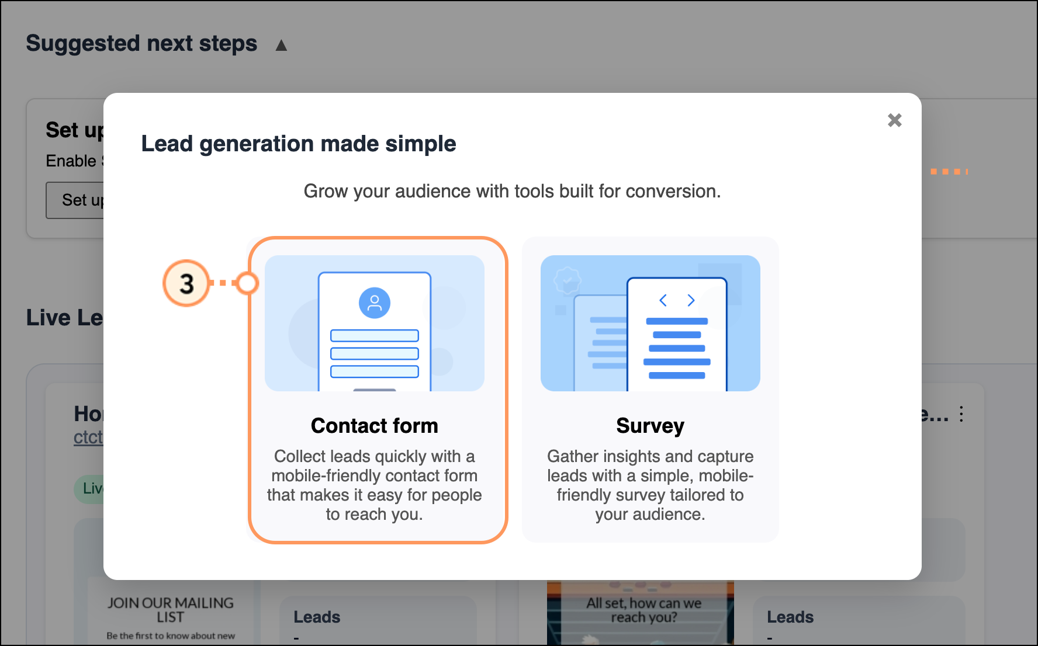
Task: Click the Set up button in background
Action: [75, 200]
